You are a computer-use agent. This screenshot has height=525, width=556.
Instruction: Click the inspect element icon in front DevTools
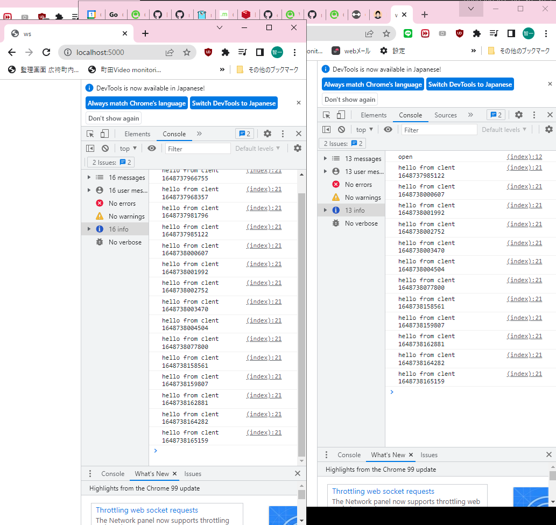click(90, 134)
